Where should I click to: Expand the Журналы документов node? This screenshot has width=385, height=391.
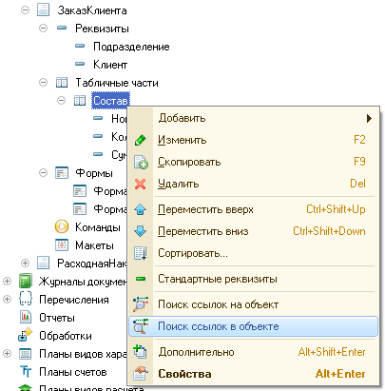(x=7, y=281)
